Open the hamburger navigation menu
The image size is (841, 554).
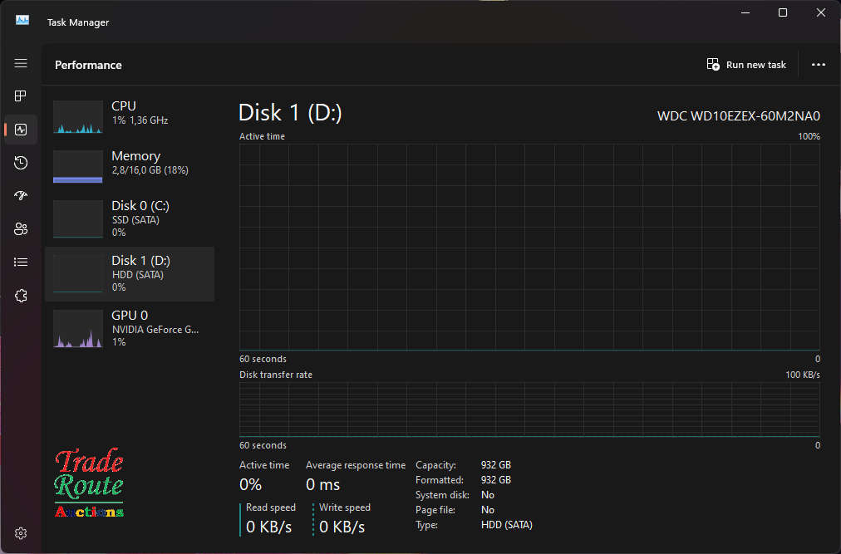pos(21,64)
